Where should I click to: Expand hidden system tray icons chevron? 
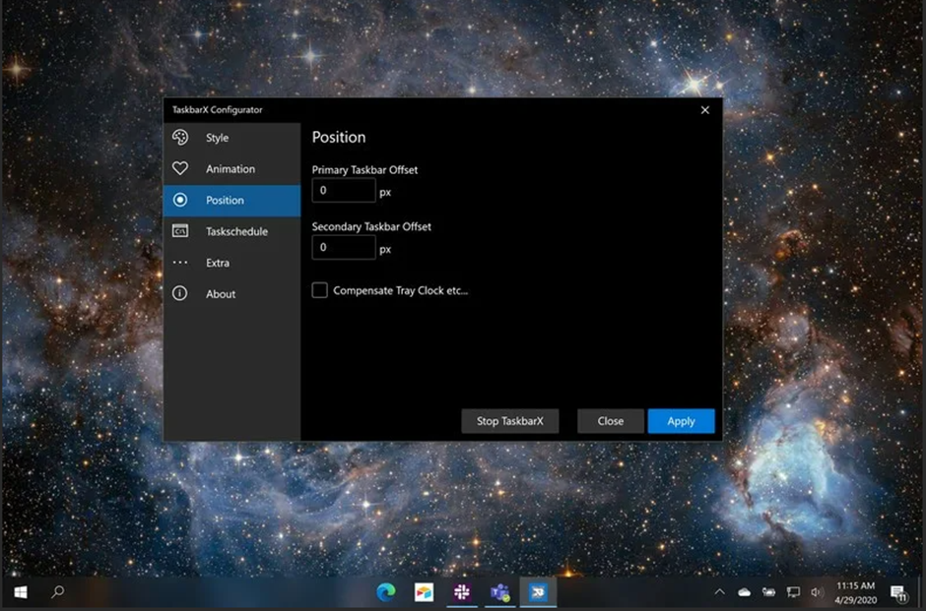(719, 592)
